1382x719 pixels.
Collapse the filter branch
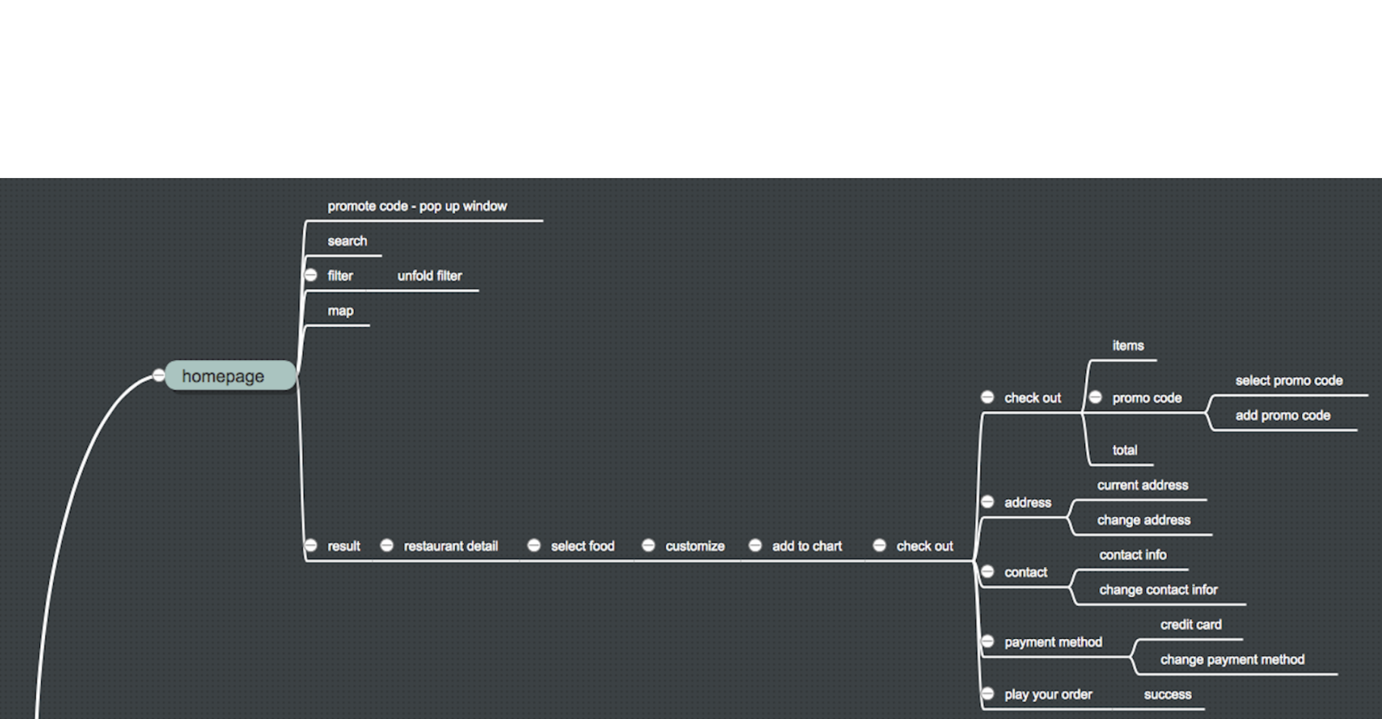[311, 275]
